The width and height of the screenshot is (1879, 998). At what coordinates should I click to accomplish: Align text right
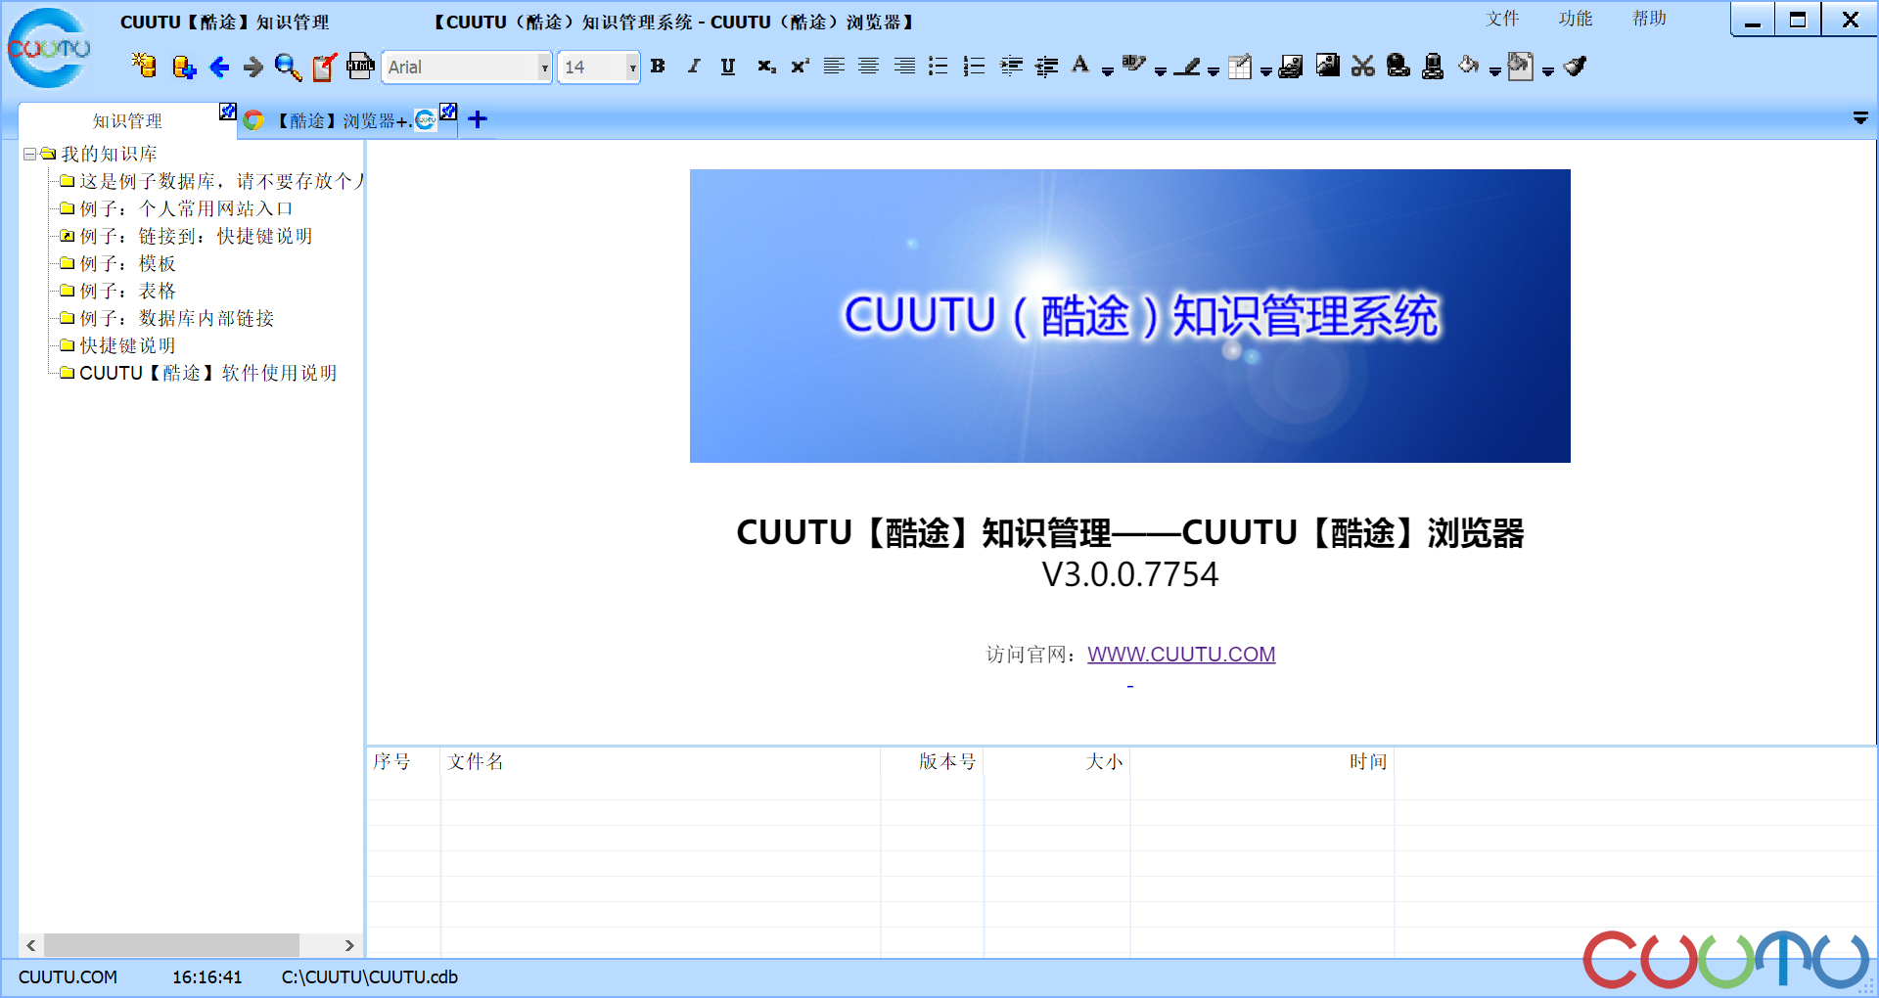click(x=904, y=66)
